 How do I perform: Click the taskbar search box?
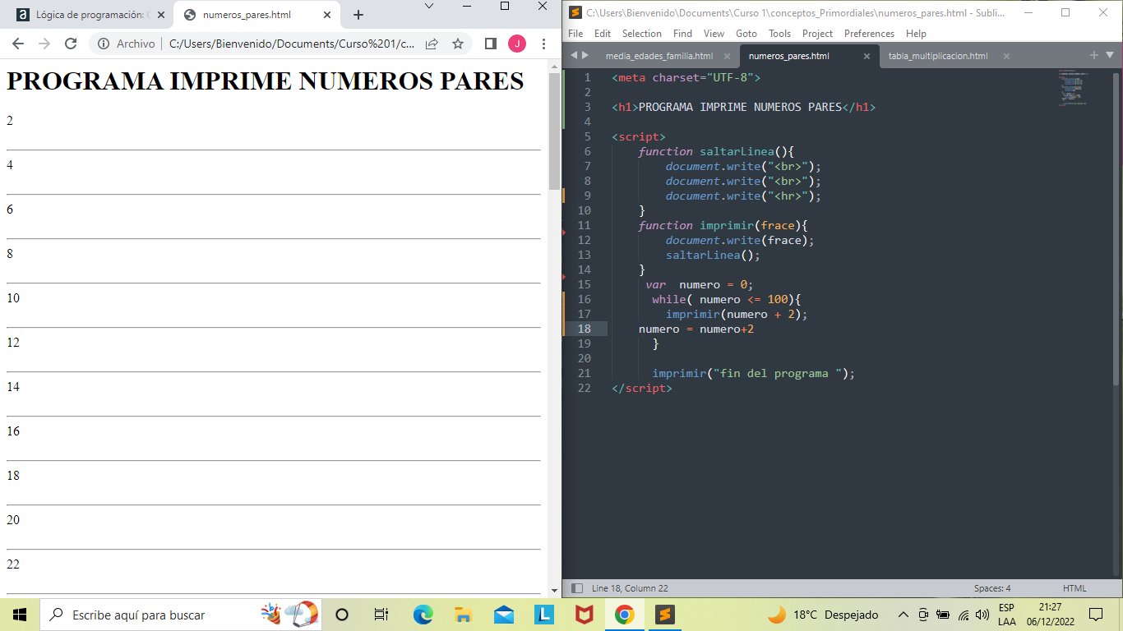[x=181, y=615]
